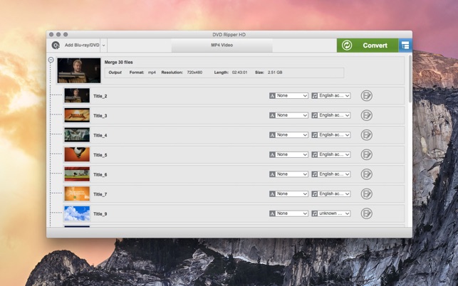Image resolution: width=458 pixels, height=286 pixels.
Task: Click the Merge 30 files preview thumbnail
Action: [x=78, y=70]
